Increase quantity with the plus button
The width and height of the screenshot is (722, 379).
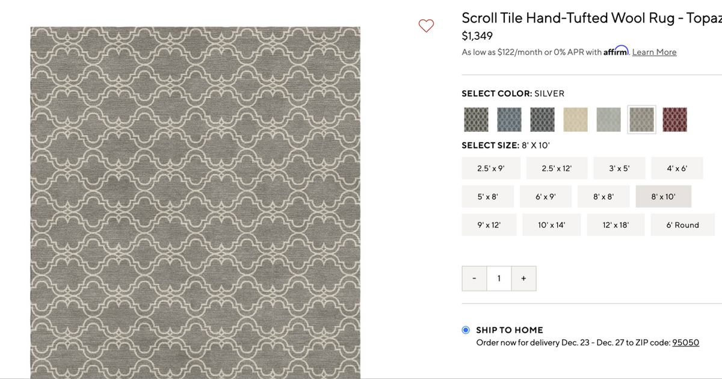[x=523, y=278]
